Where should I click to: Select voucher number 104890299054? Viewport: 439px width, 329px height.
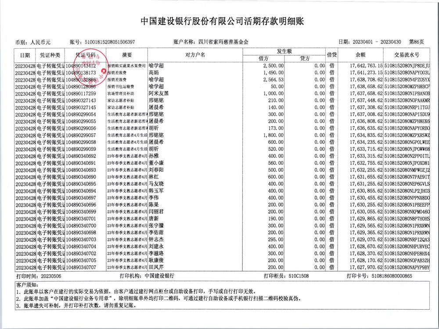tap(81, 114)
